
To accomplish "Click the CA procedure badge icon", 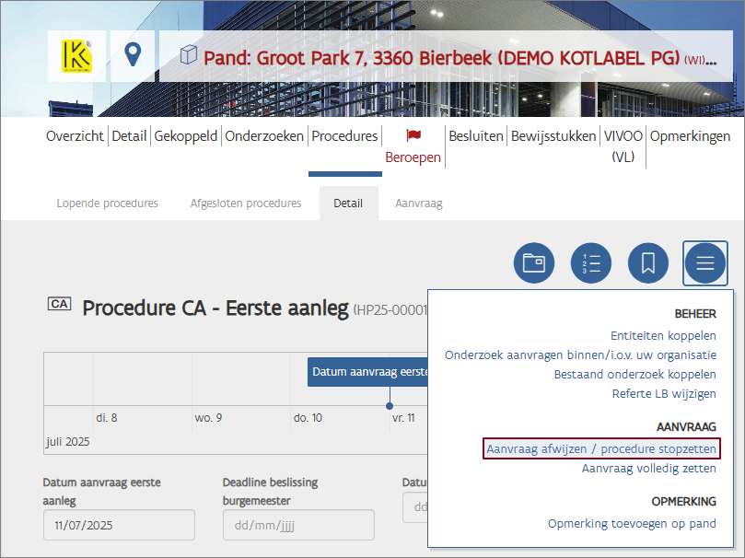I will [x=59, y=305].
